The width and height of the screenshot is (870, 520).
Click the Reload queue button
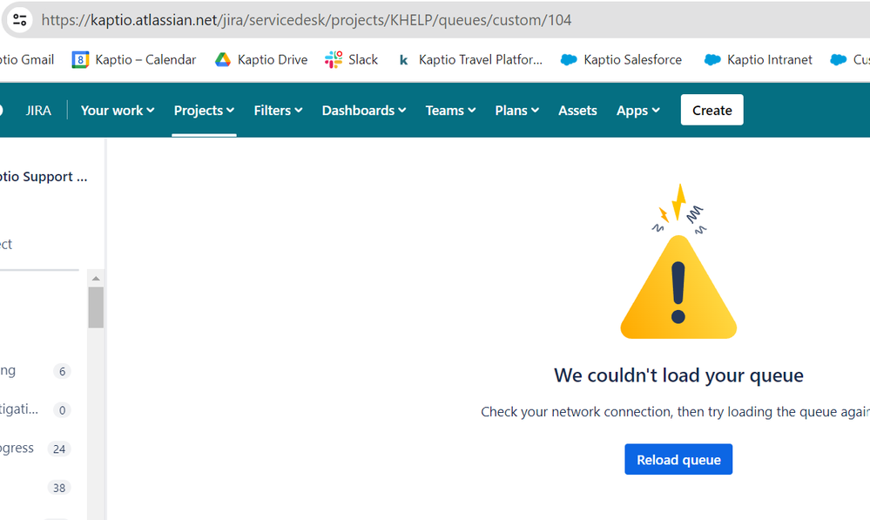point(678,459)
